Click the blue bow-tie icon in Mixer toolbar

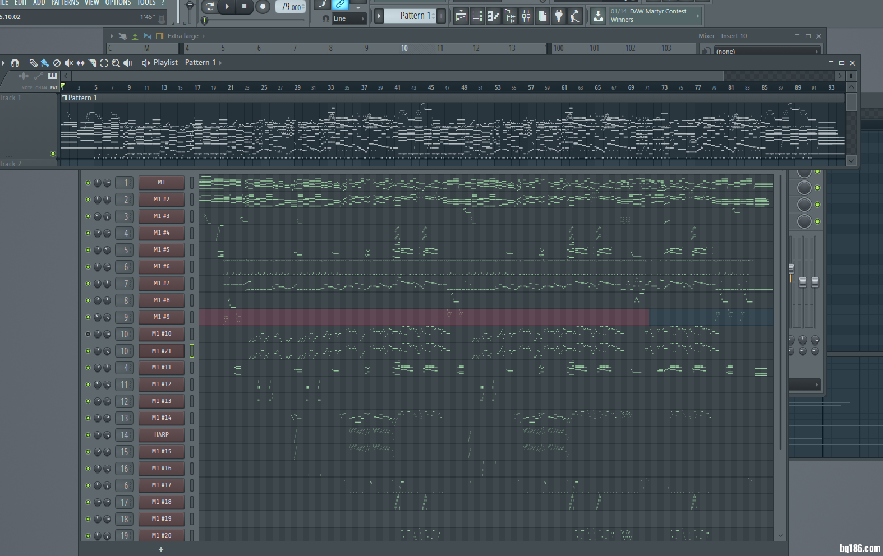pyautogui.click(x=148, y=36)
